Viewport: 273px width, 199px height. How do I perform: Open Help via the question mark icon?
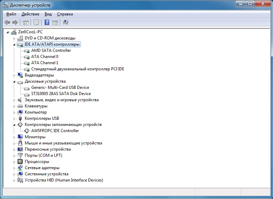coord(47,22)
